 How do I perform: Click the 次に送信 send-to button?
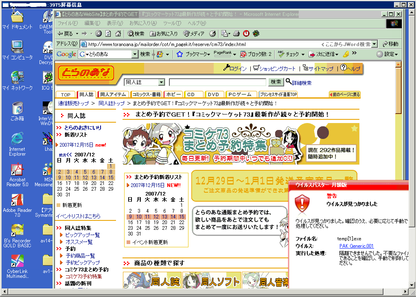click(x=324, y=54)
